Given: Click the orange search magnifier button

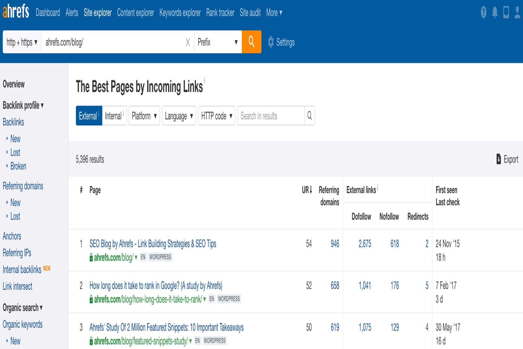Looking at the screenshot, I should 251,42.
